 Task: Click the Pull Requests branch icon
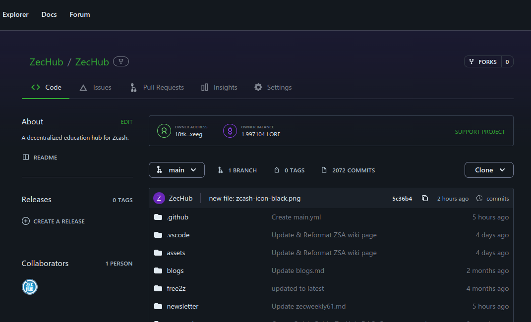point(133,88)
